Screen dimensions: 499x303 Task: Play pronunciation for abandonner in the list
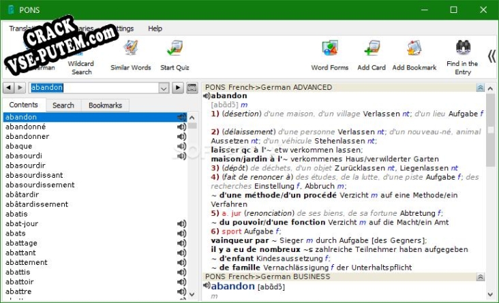pyautogui.click(x=181, y=136)
